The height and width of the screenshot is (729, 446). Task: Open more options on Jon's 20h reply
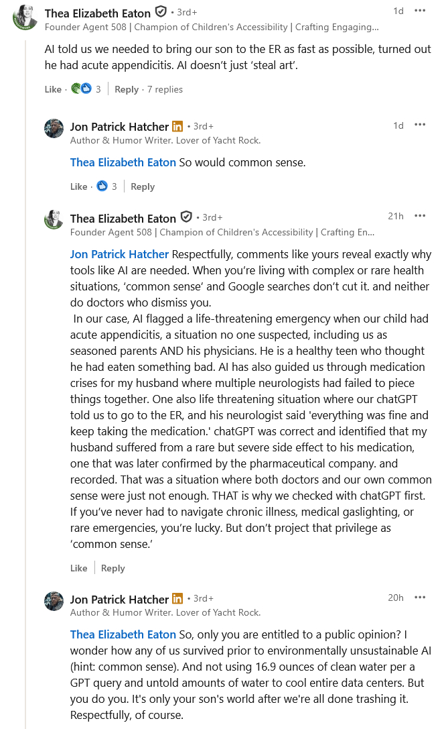[420, 598]
